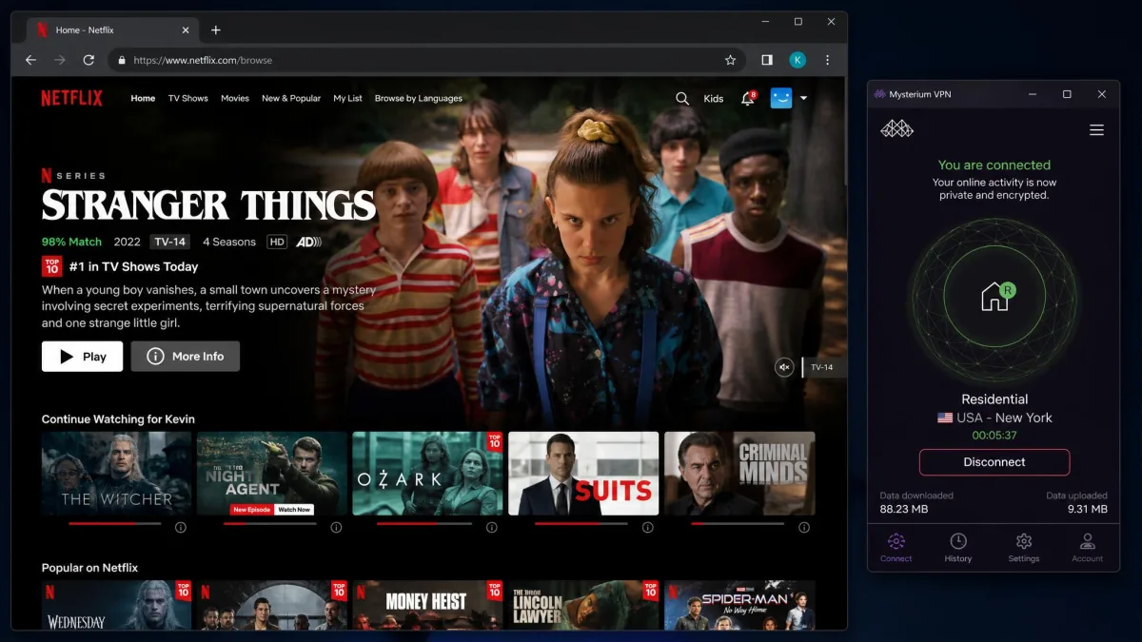The image size is (1142, 642).
Task: Open Movies menu
Action: coord(235,98)
